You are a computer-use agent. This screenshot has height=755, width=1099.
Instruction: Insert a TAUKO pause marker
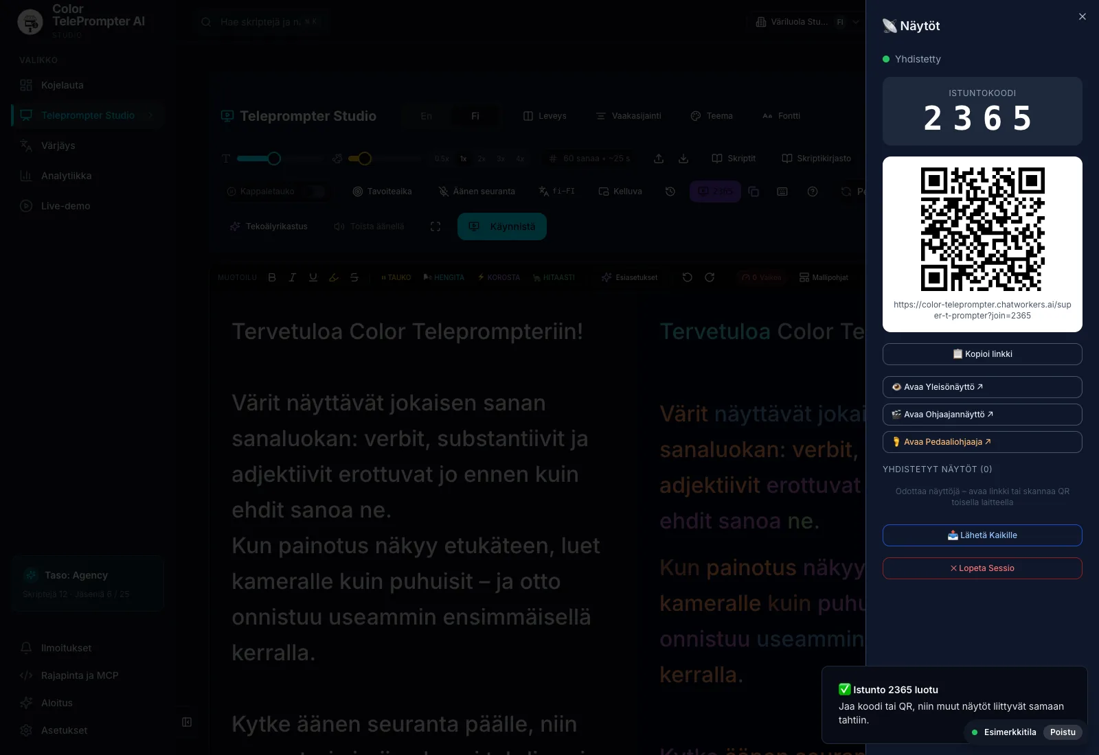[396, 277]
